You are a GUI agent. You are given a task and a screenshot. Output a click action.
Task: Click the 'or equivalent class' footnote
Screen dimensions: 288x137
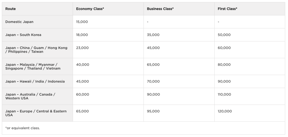(23, 128)
